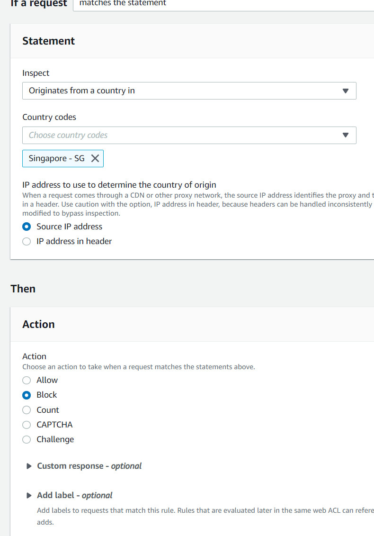The width and height of the screenshot is (374, 536).
Task: Choose the Count action
Action: point(27,410)
